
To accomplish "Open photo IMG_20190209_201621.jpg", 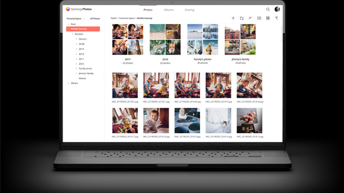I will coord(156,85).
